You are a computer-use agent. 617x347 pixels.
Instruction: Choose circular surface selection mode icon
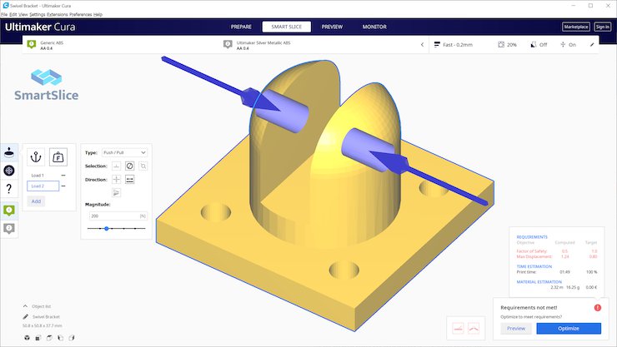[x=129, y=166]
